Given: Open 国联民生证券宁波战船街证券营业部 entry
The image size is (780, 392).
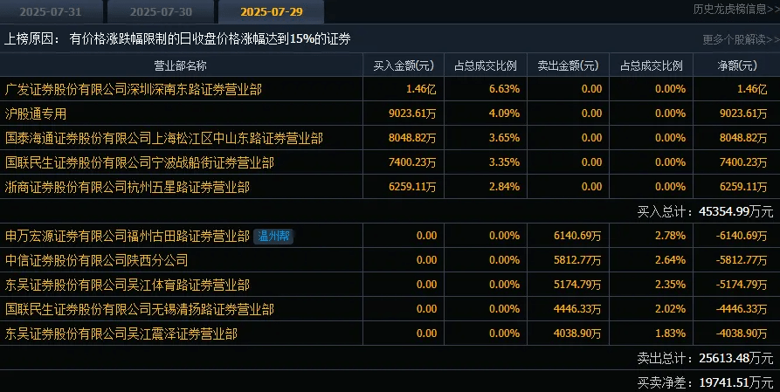Looking at the screenshot, I should coord(139,162).
